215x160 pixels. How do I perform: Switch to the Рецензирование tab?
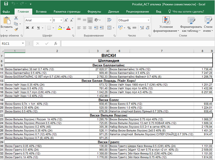coord(137,11)
